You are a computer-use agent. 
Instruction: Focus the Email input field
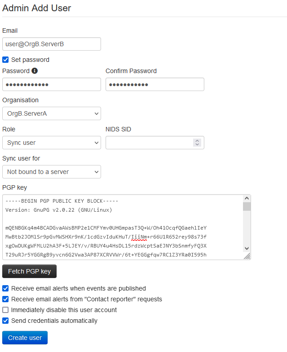[x=52, y=44]
